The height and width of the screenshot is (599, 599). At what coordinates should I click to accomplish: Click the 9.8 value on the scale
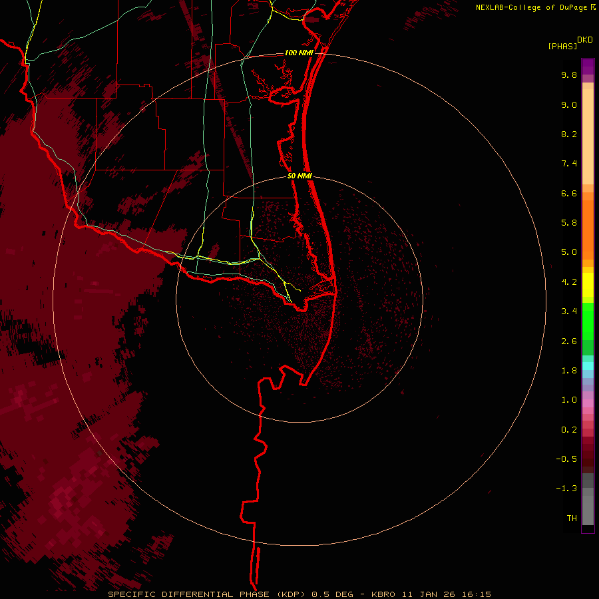(569, 75)
